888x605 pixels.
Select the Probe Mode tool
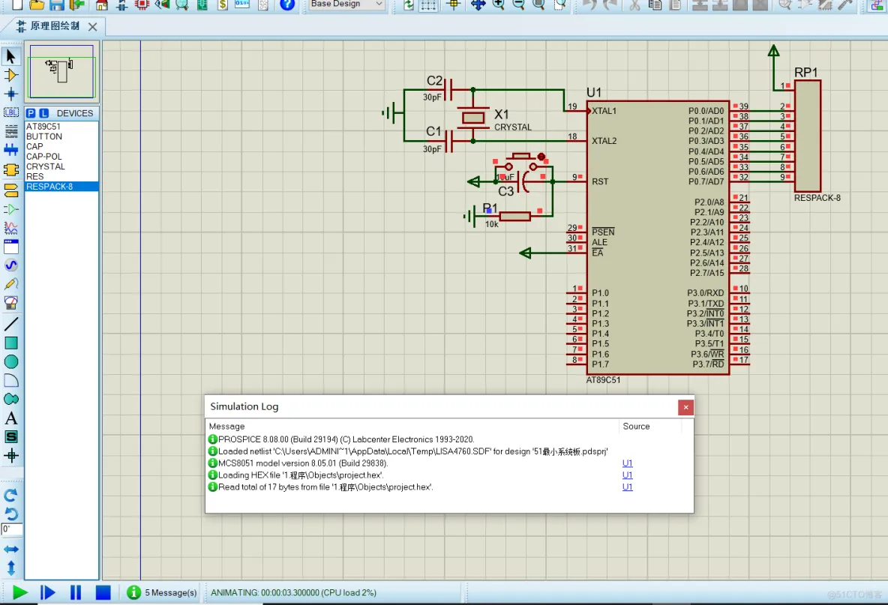[10, 284]
